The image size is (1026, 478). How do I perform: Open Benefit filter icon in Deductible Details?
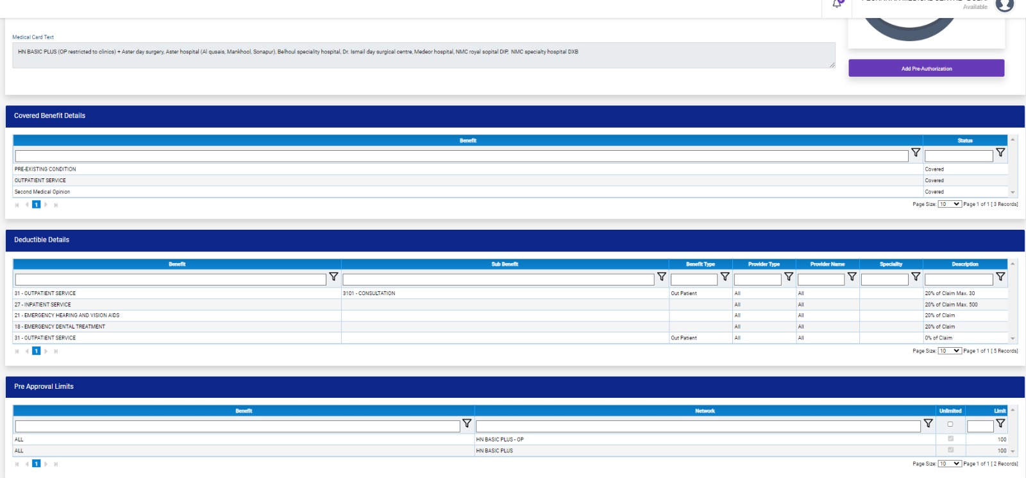[x=333, y=277]
